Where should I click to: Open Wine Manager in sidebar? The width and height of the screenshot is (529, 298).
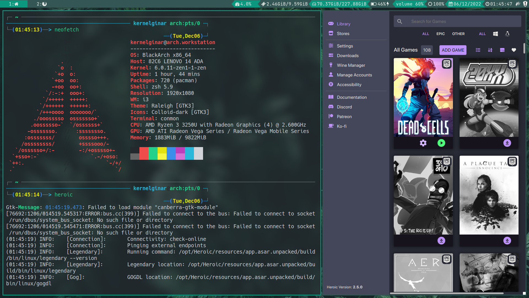pos(351,65)
